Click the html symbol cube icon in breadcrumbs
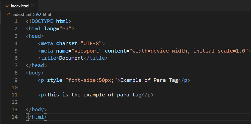 coord(39,15)
